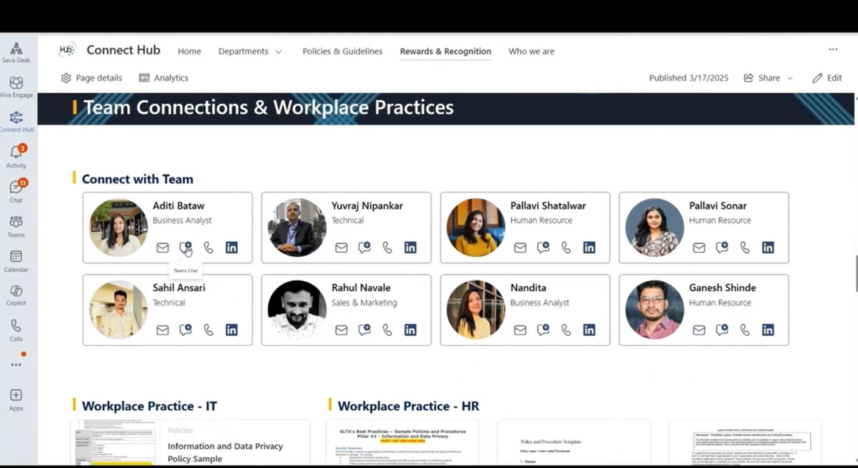Call Pallavi Shatalwar via phone icon

566,248
